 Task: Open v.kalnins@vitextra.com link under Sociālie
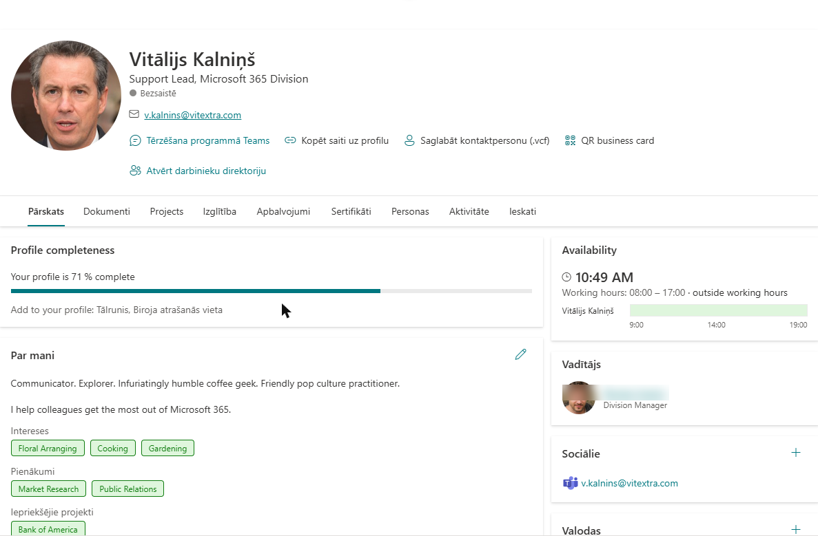pos(629,483)
